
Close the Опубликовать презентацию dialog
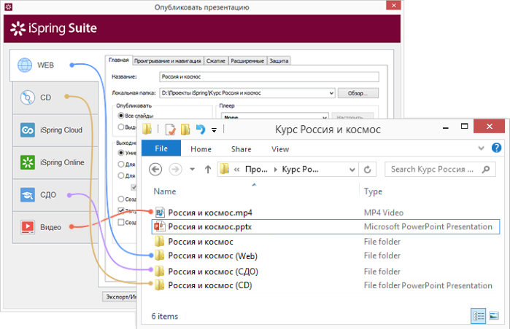393,5
